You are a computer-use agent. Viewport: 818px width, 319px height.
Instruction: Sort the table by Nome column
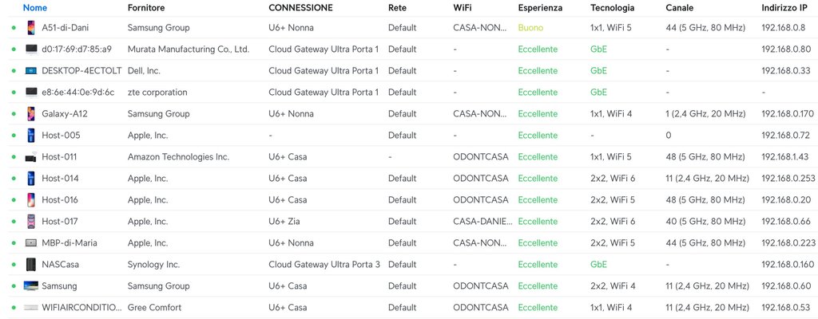(x=35, y=7)
